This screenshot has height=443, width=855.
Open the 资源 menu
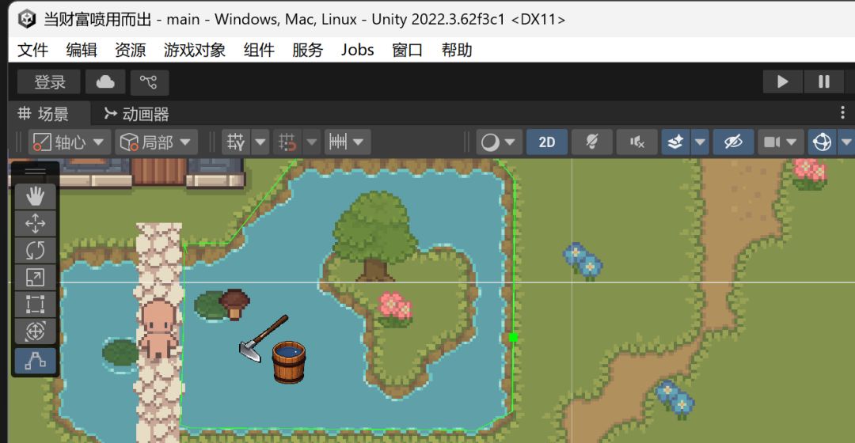tap(131, 50)
